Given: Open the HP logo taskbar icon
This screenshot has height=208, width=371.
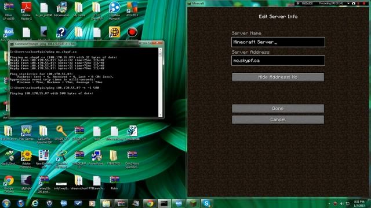Looking at the screenshot, I should coord(49,203).
